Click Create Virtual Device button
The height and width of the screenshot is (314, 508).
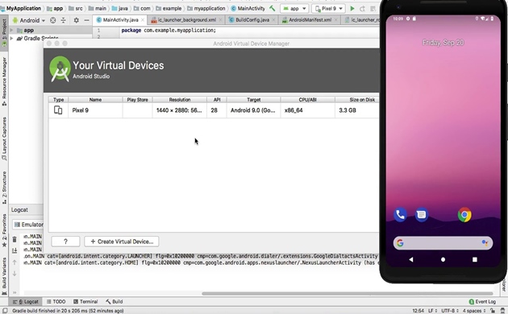coord(122,242)
